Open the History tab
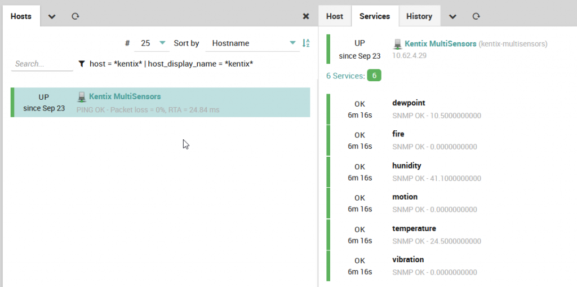The image size is (577, 287). tap(419, 16)
